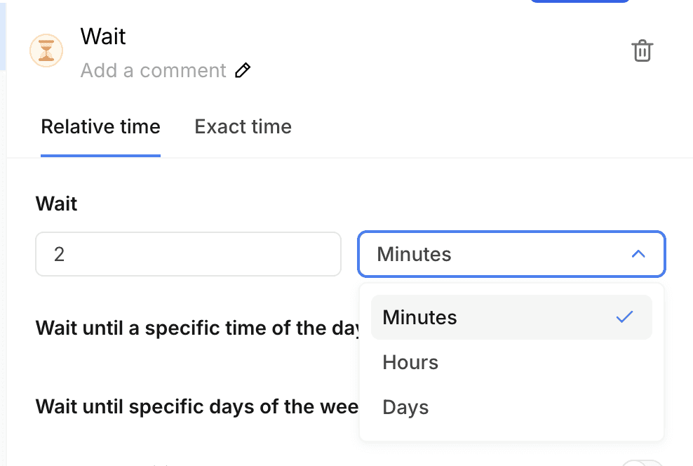
Task: Click the orange hourglass Wait icon
Action: point(46,51)
